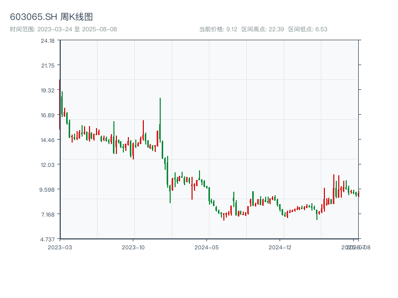
Task: Click the 区间高点 22.39 label
Action: [x=263, y=29]
